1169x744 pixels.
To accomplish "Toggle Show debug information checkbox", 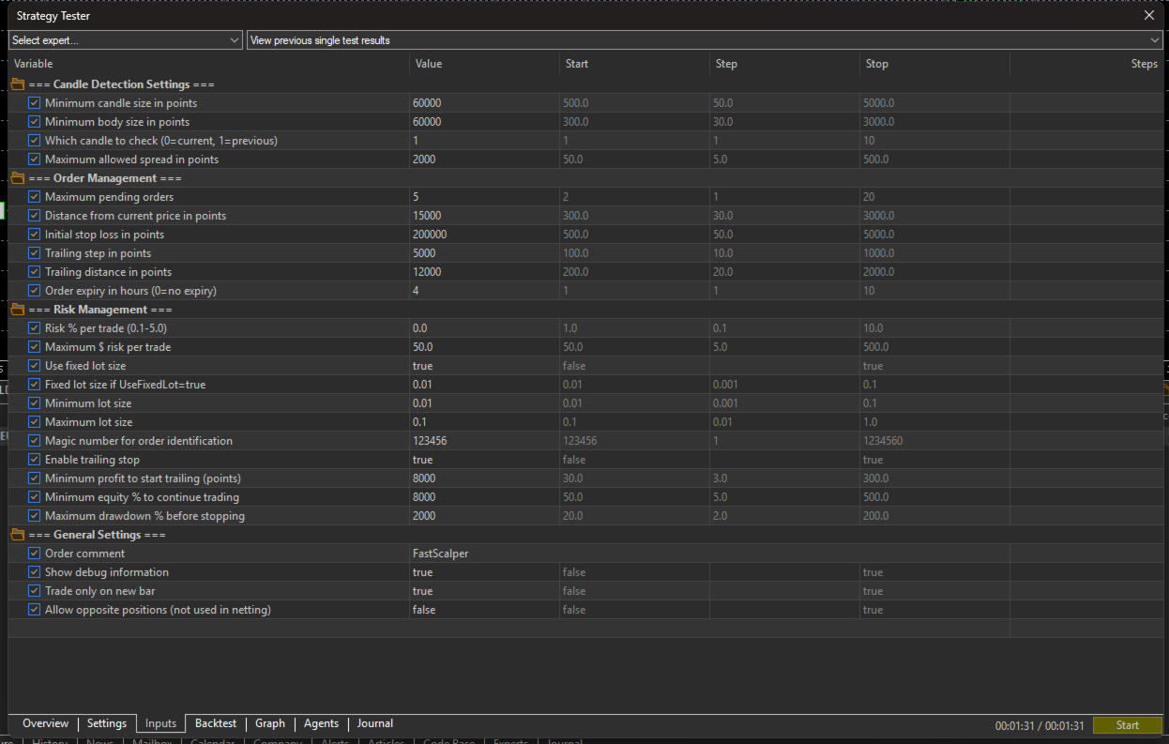I will pyautogui.click(x=35, y=572).
